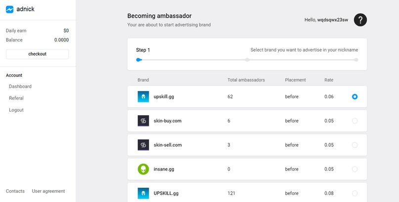This screenshot has height=202, width=399.
Task: Select the skin-buy.com radio button
Action: click(x=355, y=121)
